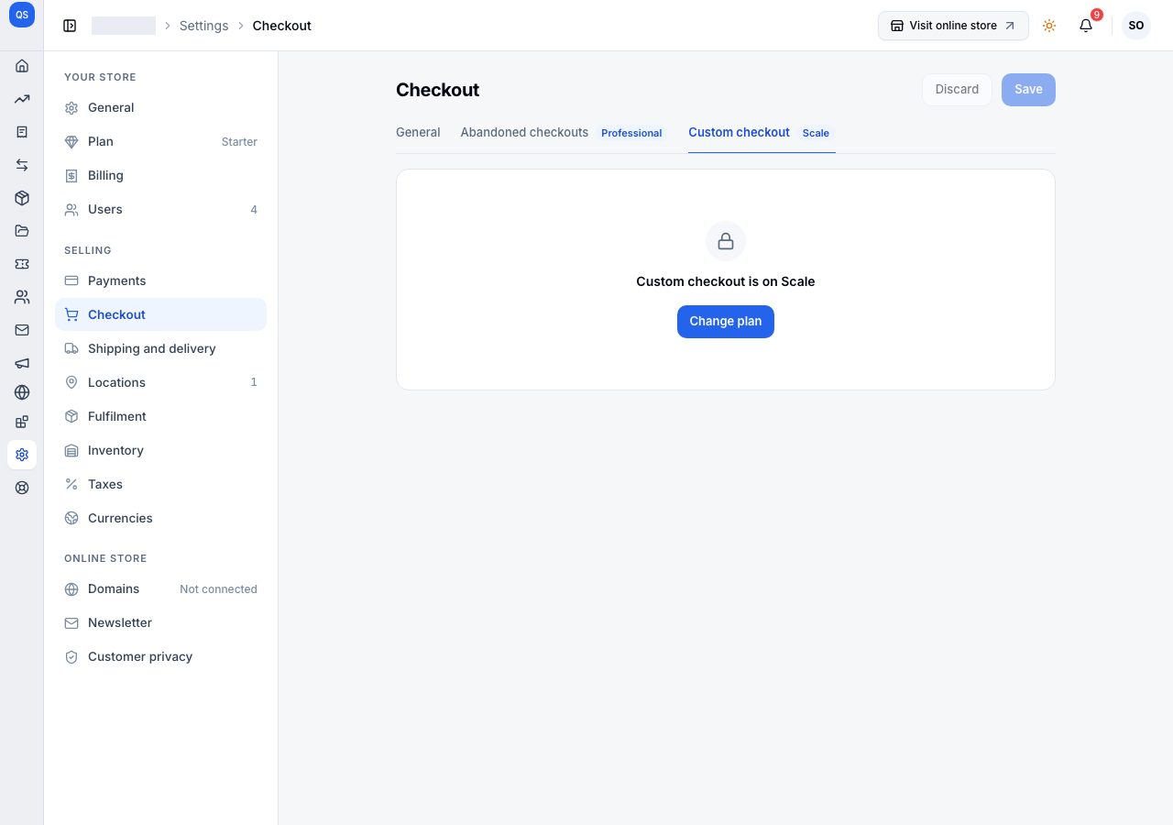Open the Plan settings item
This screenshot has width=1173, height=825.
tap(160, 141)
